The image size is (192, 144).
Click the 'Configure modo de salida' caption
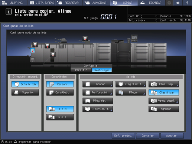[x=28, y=33]
